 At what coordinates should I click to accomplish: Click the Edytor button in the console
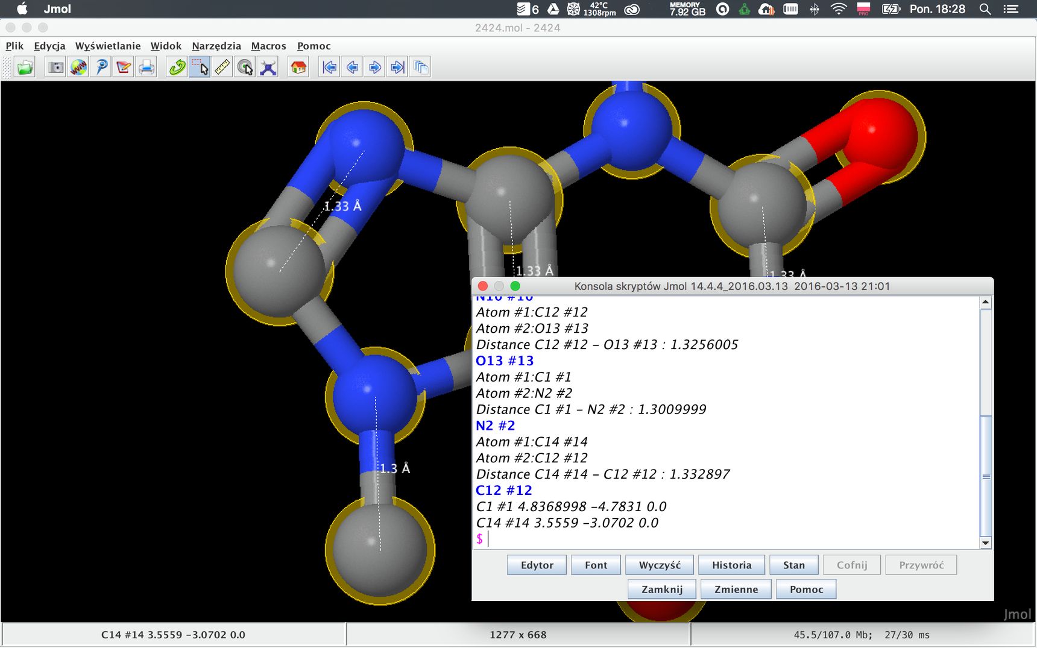coord(537,565)
